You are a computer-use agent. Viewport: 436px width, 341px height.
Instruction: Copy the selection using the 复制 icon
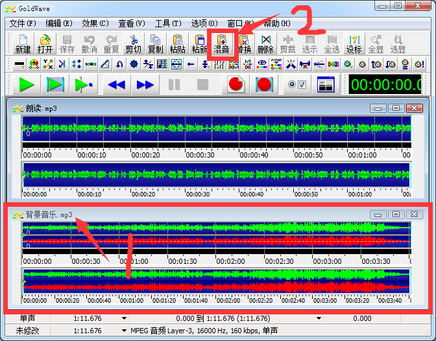pyautogui.click(x=155, y=43)
